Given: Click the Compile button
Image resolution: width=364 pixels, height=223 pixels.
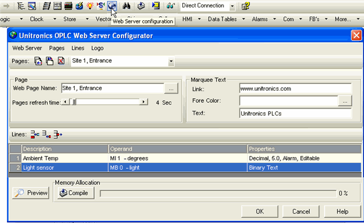Looking at the screenshot, I should (76, 193).
